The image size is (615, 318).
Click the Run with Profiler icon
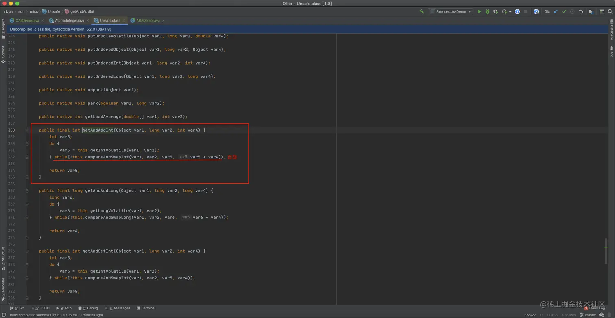pos(504,11)
